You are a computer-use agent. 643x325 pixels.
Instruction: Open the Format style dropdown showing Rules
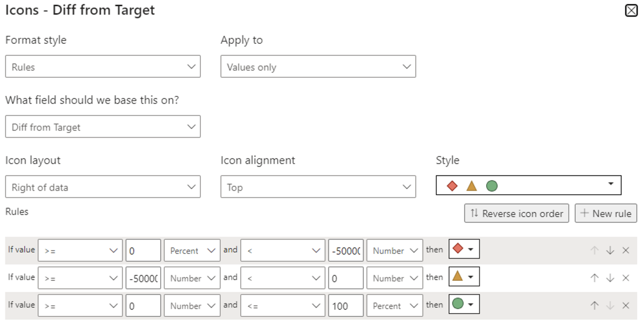point(103,66)
